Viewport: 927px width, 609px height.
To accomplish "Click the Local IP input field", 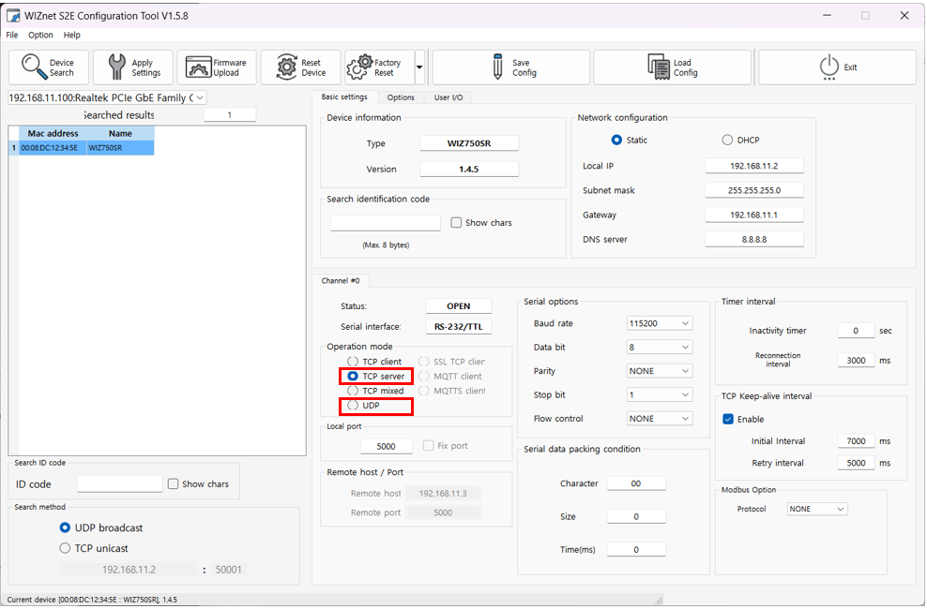I will [x=753, y=166].
